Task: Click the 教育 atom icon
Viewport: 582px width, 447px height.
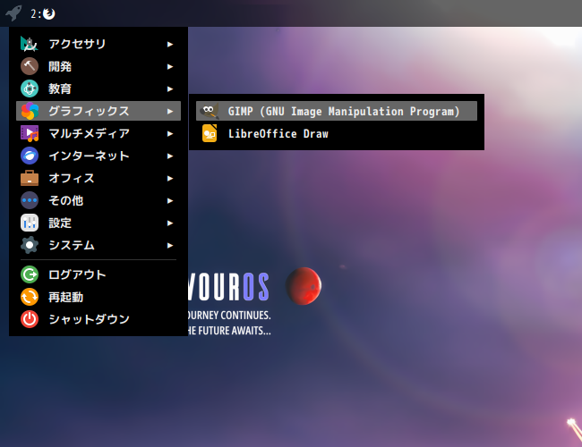Action: click(30, 89)
